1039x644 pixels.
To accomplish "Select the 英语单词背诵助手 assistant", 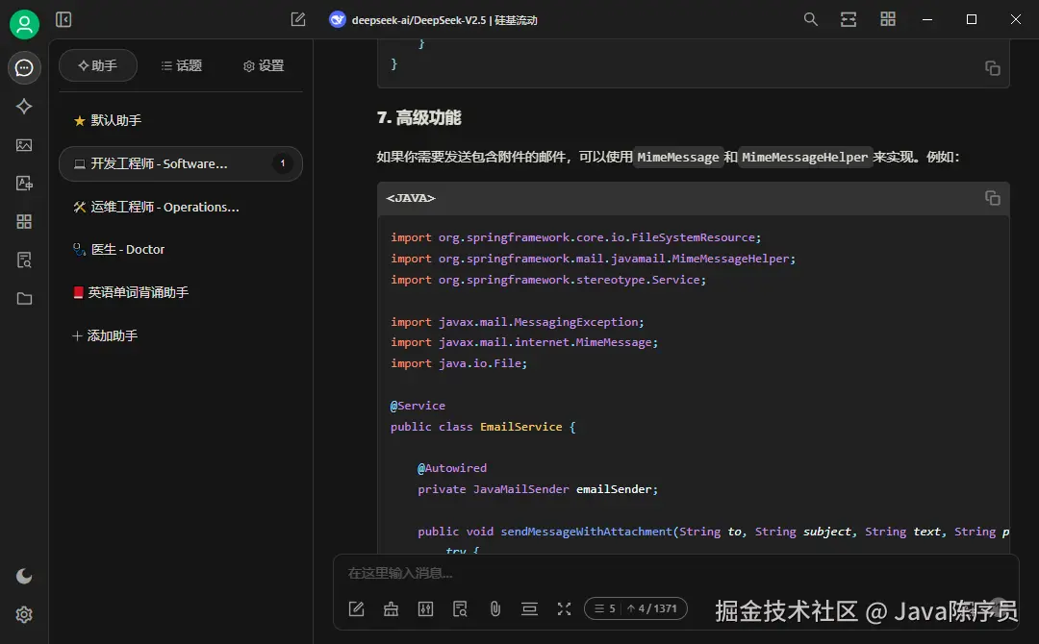I will (180, 292).
